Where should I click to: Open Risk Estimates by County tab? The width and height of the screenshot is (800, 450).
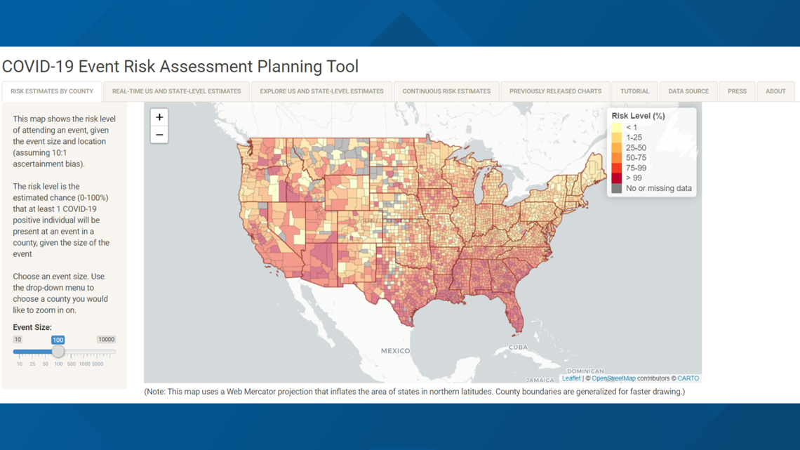[x=52, y=91]
